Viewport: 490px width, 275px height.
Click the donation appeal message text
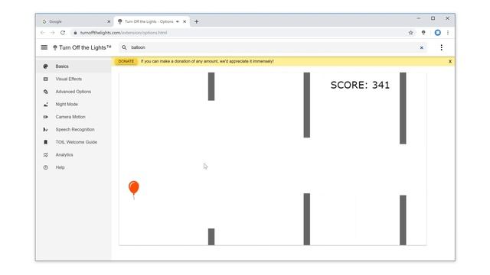pos(207,61)
